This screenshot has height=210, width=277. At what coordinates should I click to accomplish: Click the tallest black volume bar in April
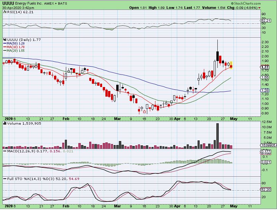coord(217,136)
